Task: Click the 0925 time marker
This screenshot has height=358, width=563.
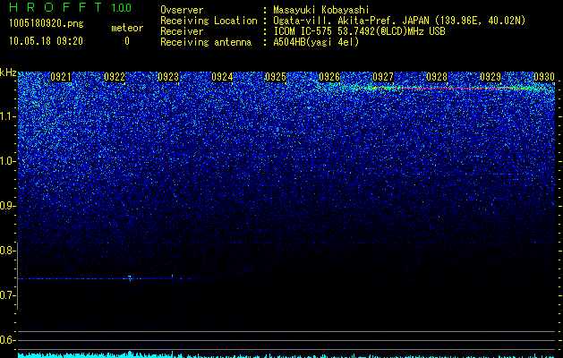Action: tap(276, 77)
